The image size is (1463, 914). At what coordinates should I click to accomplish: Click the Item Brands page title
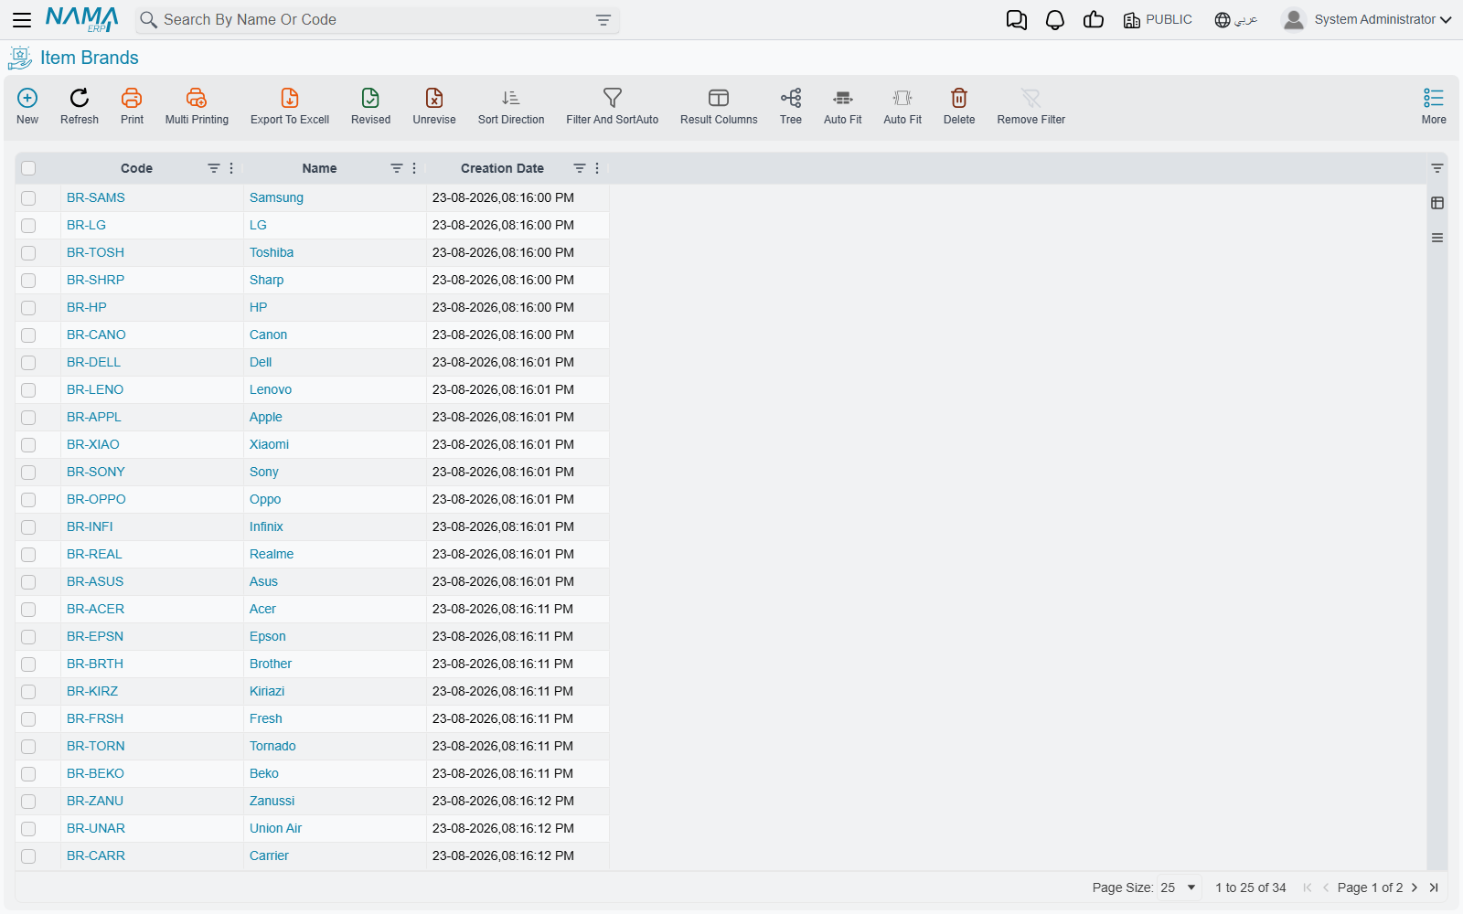(x=90, y=58)
